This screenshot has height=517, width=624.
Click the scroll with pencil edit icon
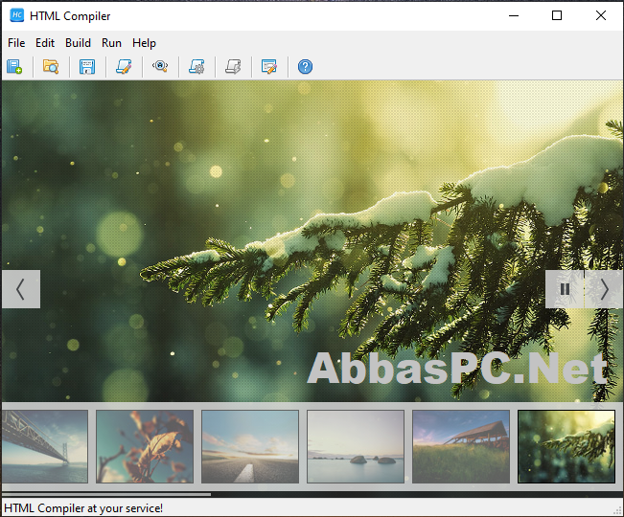124,67
